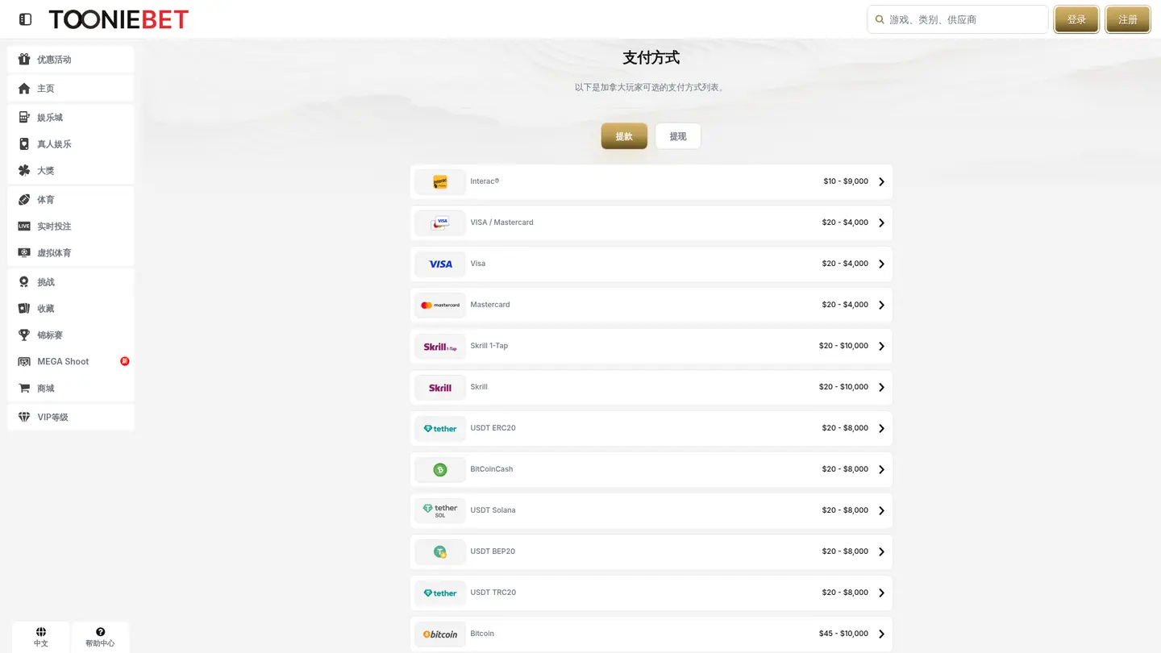
Task: Expand the Visa row chevron
Action: 881,264
